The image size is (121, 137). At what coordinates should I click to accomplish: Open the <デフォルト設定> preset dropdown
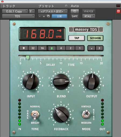(52, 11)
